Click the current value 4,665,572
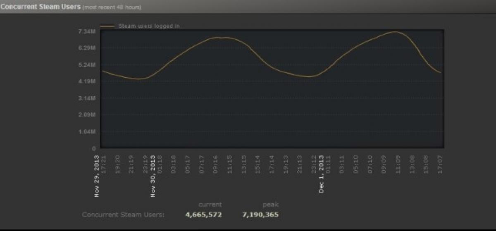496x231 pixels. [x=203, y=214]
